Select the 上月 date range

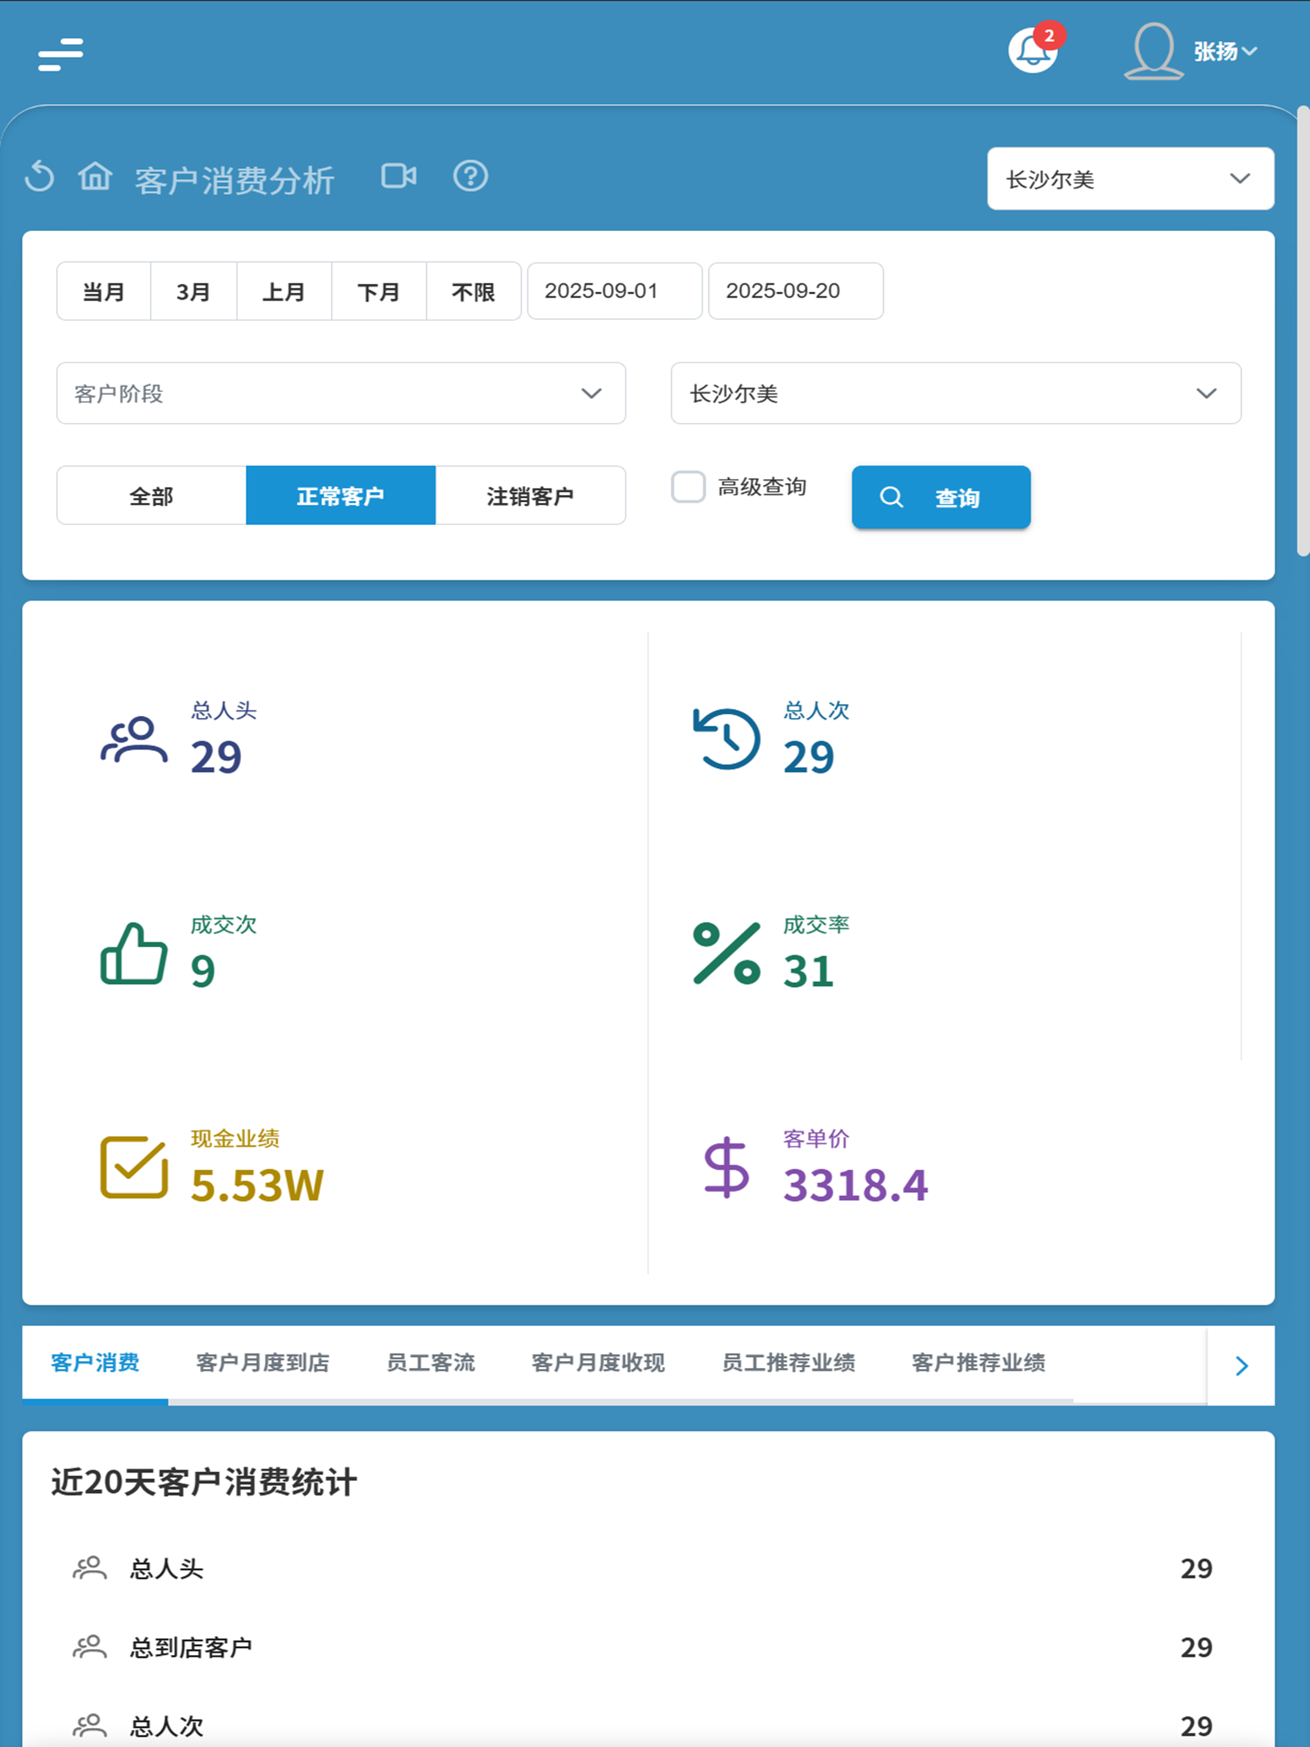[284, 291]
